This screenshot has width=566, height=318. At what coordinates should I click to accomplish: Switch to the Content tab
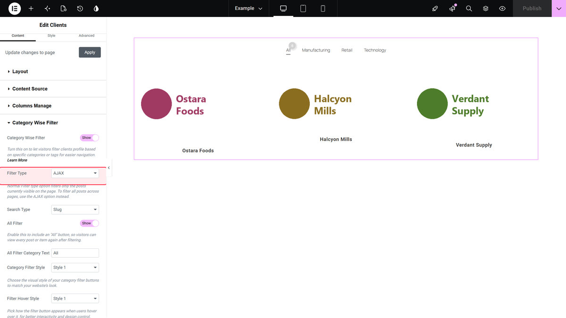point(18,36)
